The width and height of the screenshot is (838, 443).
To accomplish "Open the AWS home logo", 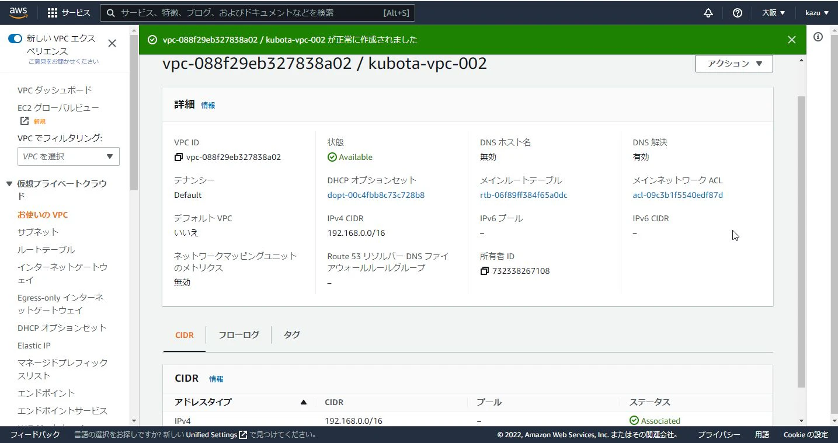I will click(20, 12).
